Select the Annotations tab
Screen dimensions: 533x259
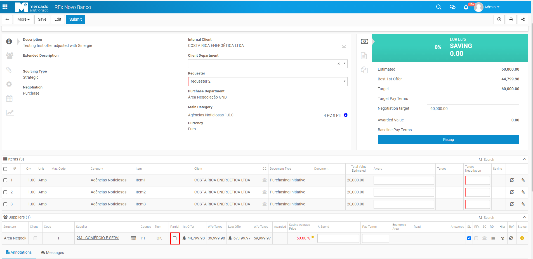click(x=19, y=252)
